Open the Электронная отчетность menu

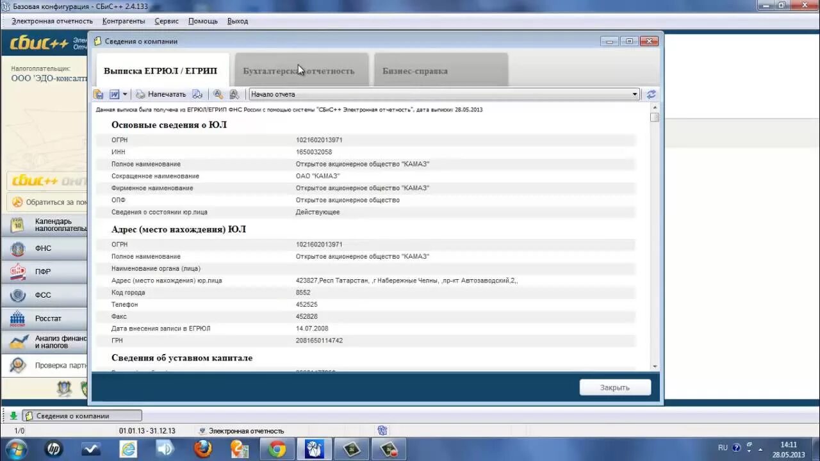coord(52,21)
